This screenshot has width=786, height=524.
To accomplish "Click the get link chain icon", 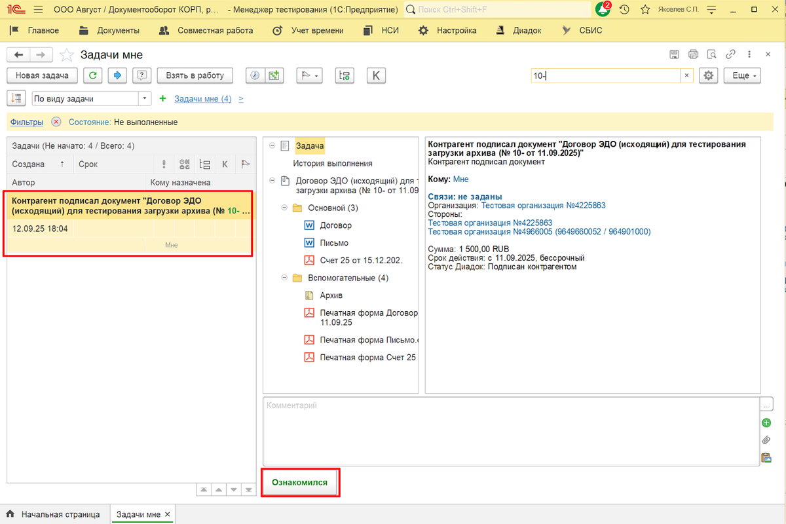I will pyautogui.click(x=730, y=54).
